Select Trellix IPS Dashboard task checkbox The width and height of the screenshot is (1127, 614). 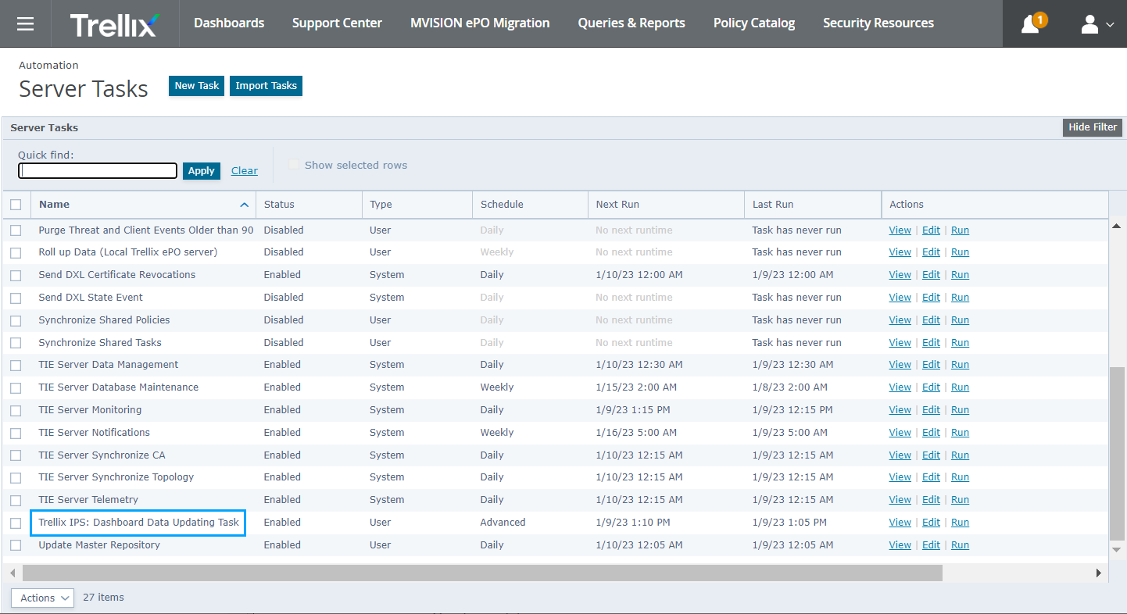coord(16,523)
